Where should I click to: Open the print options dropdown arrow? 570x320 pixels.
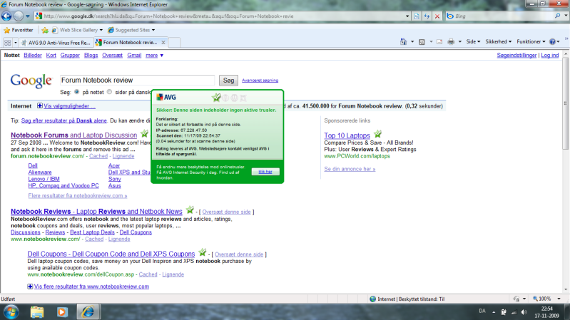point(460,42)
